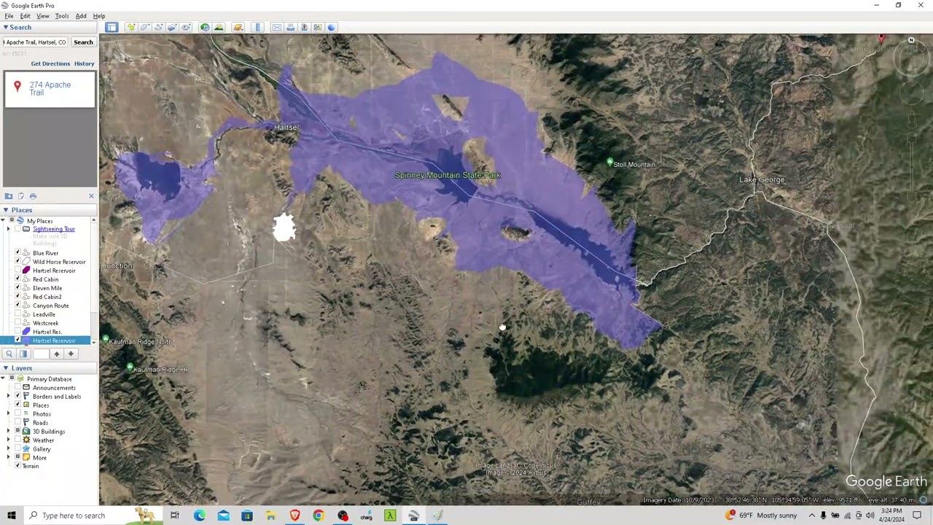The image size is (933, 525).
Task: Click the Add Polygon toolbar icon
Action: click(x=145, y=27)
